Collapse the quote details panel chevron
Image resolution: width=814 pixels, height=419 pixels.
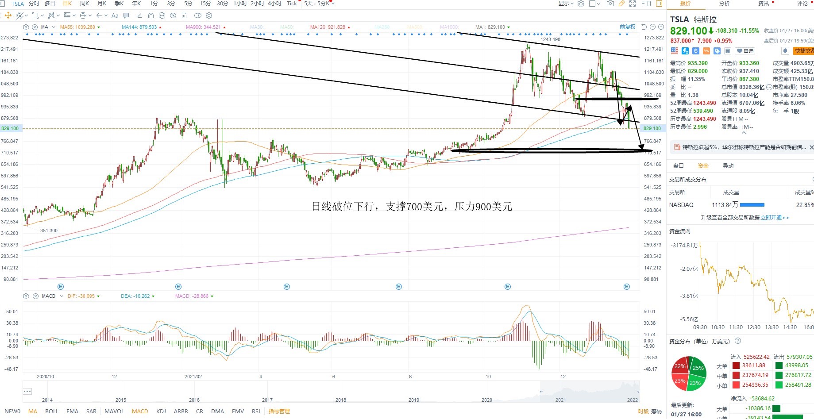coord(744,132)
